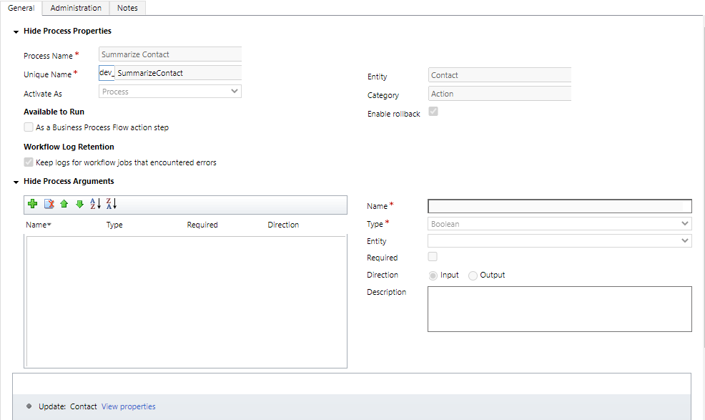Click the delete argument icon
The image size is (705, 420).
[49, 204]
